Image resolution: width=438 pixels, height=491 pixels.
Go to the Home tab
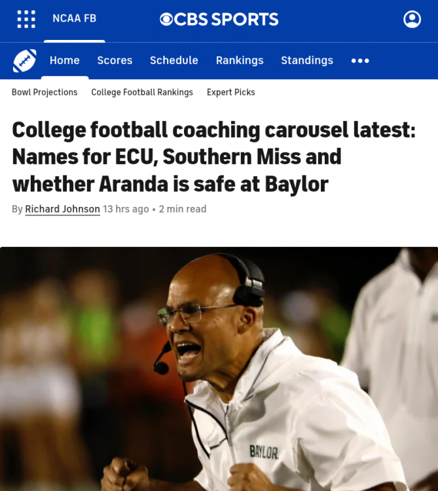[x=65, y=61]
